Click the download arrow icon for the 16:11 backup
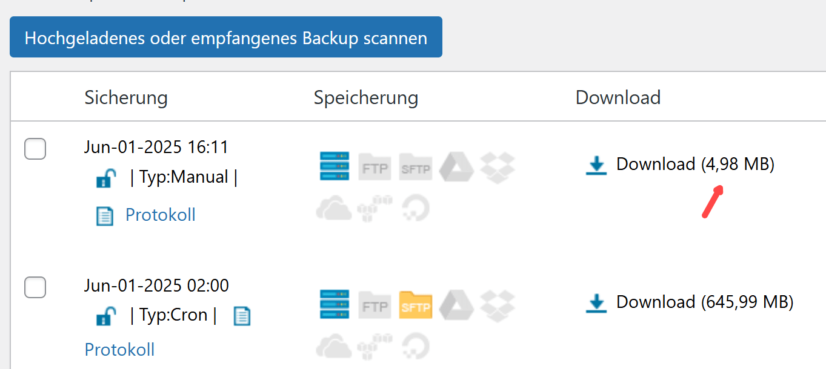Viewport: 826px width, 369px height. click(x=596, y=165)
